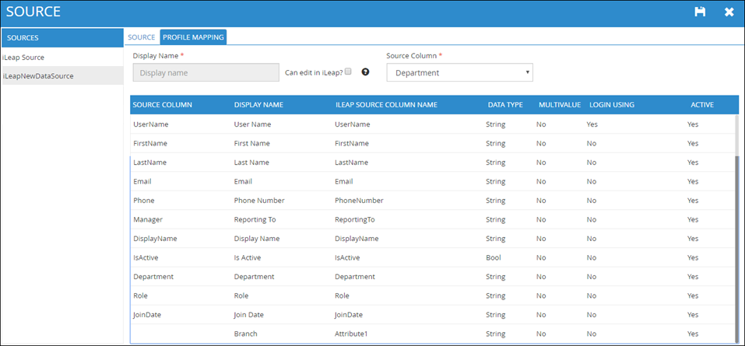Switch to the SOURCE tab
This screenshot has height=346, width=745.
pyautogui.click(x=142, y=37)
